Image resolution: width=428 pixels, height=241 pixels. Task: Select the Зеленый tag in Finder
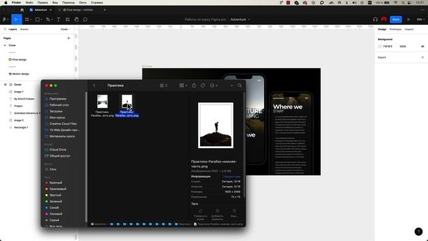56,202
